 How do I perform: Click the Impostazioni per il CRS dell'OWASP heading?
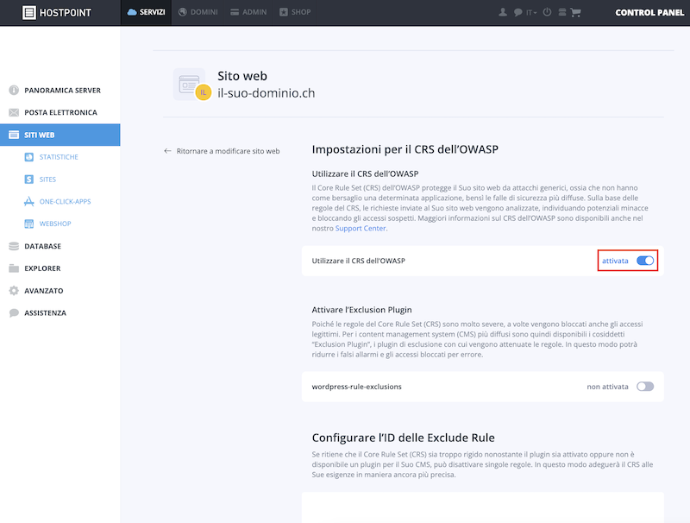click(x=405, y=149)
